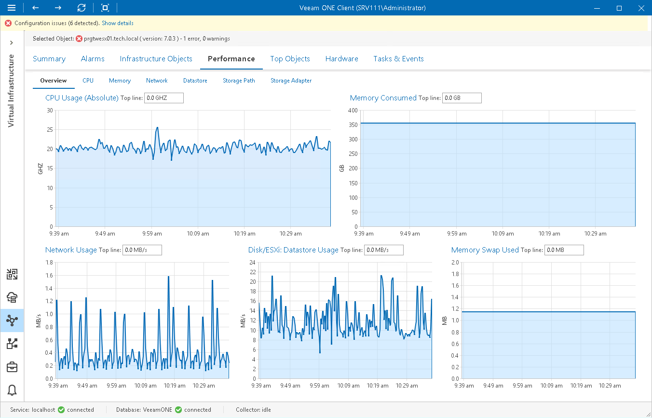
Task: Toggle the full screen icon
Action: point(105,8)
